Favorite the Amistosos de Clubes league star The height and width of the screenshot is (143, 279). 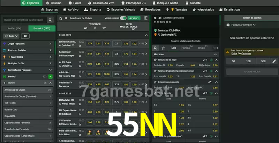pyautogui.click(x=61, y=18)
